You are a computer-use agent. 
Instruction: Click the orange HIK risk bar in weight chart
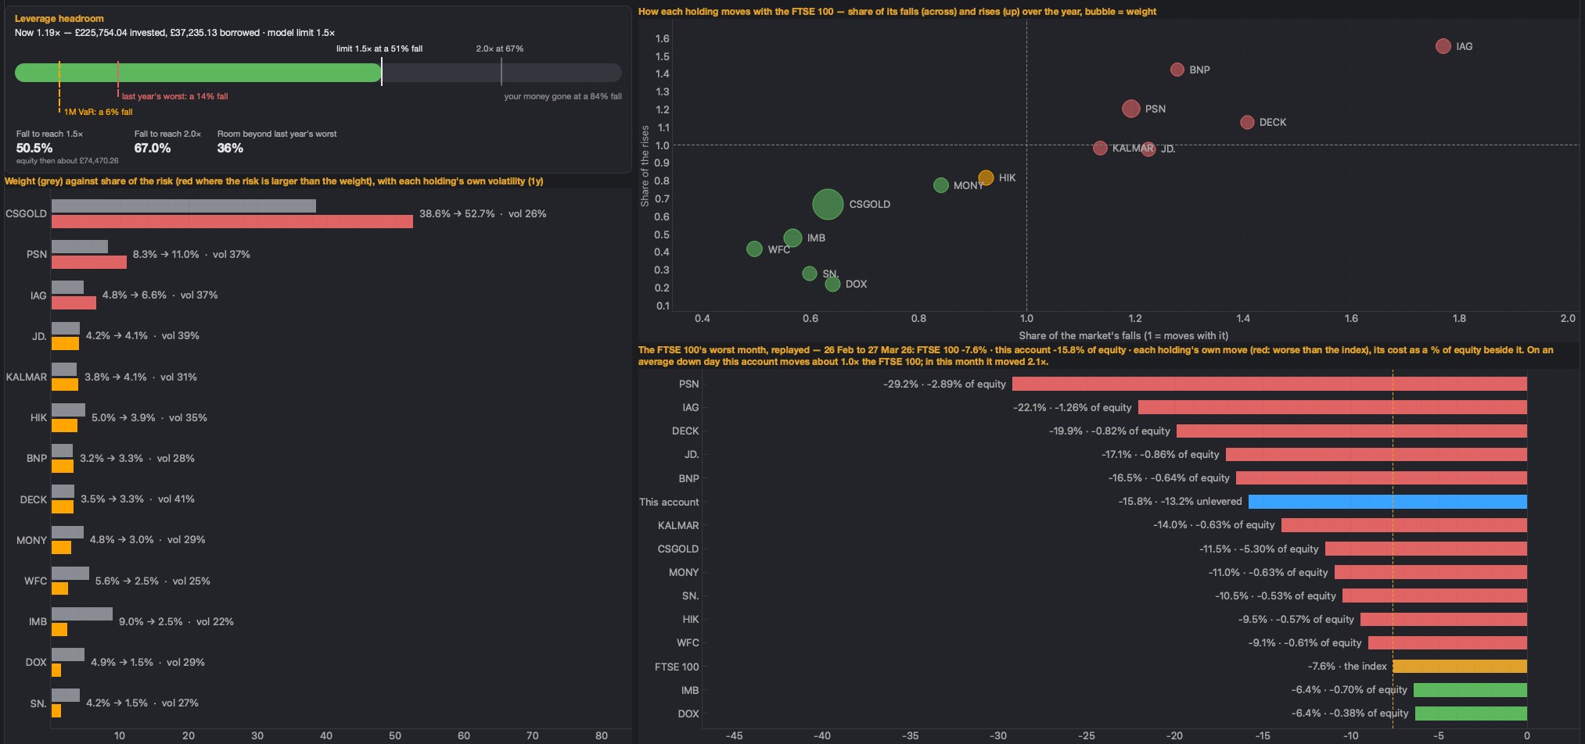(64, 426)
